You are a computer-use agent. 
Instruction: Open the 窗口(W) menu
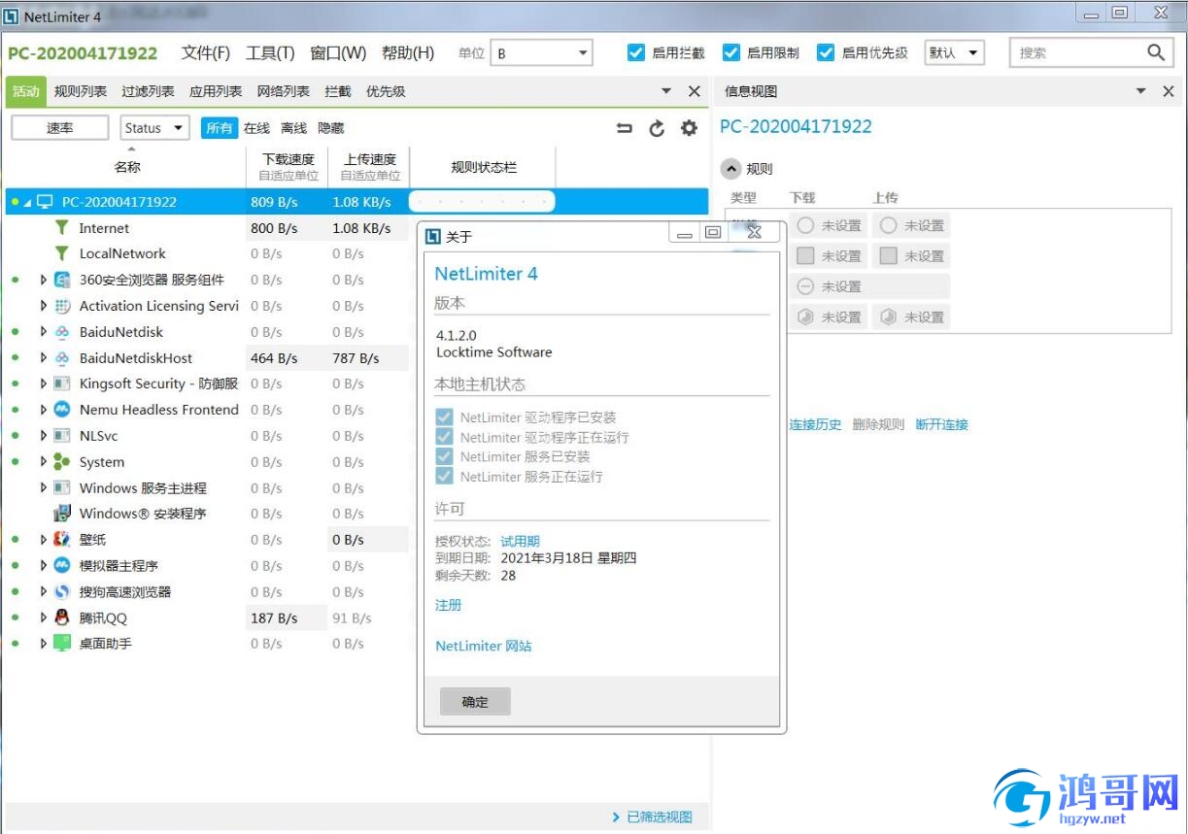point(338,52)
